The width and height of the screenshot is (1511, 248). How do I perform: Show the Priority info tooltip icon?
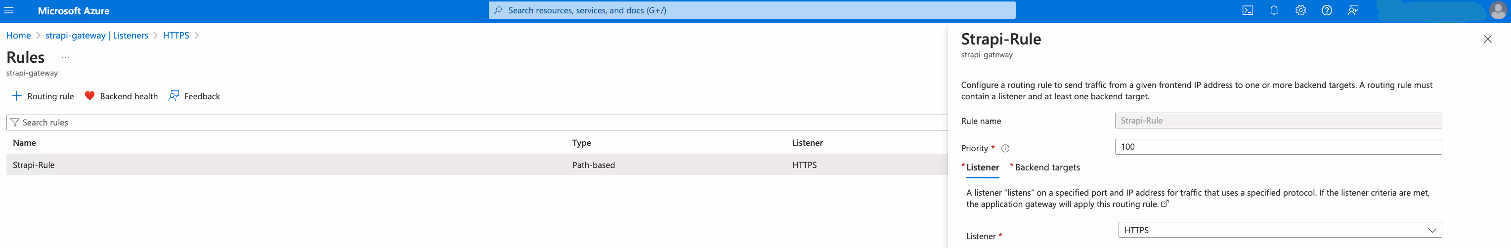1005,148
